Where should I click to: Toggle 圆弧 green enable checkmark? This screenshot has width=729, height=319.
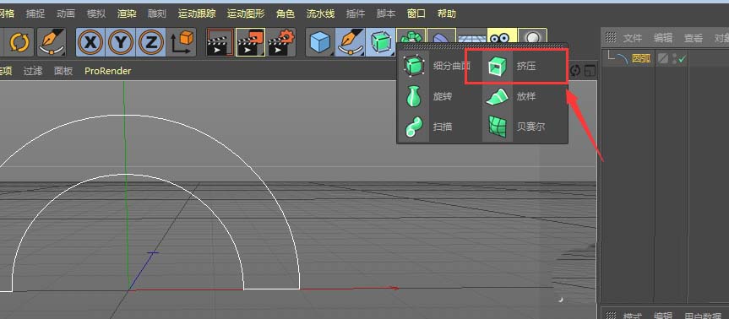pos(682,58)
